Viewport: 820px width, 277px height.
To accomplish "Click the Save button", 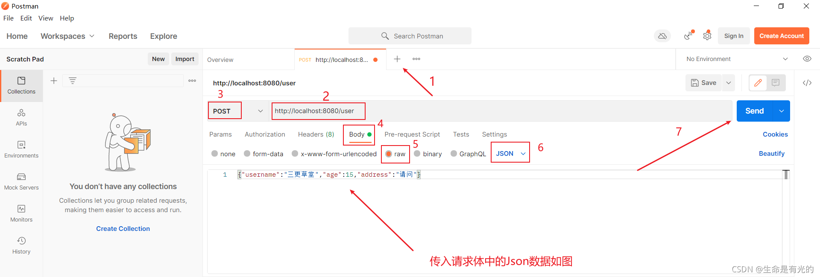I will tap(704, 83).
